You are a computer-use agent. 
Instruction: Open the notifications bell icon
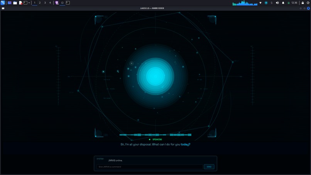[x=283, y=3]
